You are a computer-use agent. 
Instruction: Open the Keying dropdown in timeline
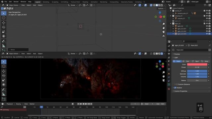19,104
